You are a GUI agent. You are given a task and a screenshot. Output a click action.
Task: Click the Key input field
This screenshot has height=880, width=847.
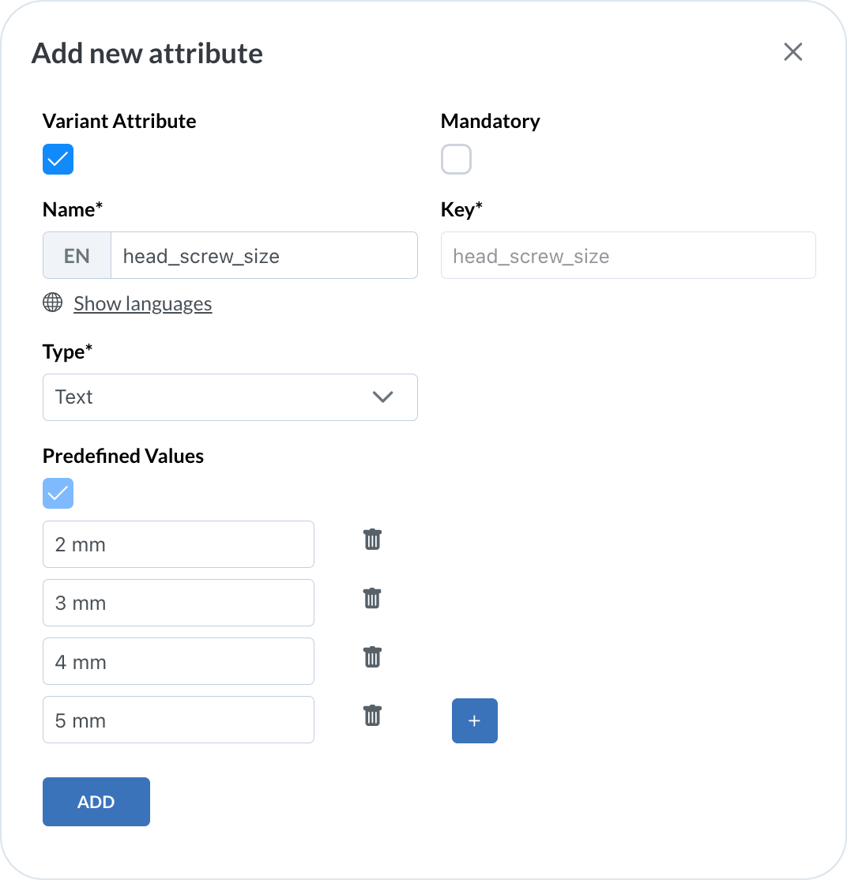(x=627, y=256)
